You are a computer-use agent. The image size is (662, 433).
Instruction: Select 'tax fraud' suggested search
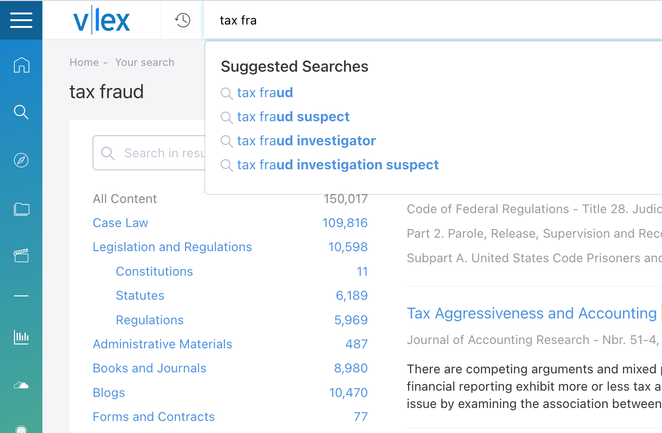(265, 92)
